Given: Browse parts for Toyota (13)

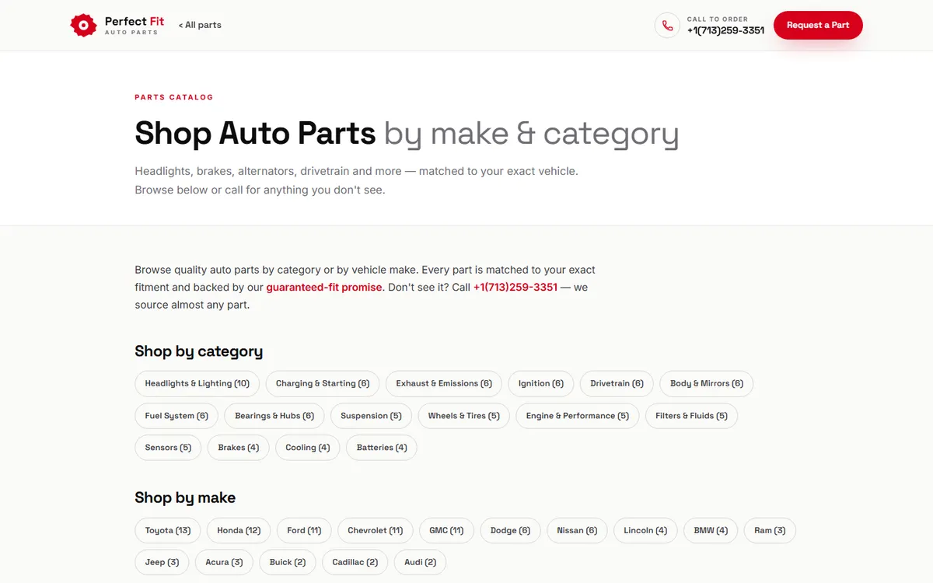Looking at the screenshot, I should click(x=168, y=530).
